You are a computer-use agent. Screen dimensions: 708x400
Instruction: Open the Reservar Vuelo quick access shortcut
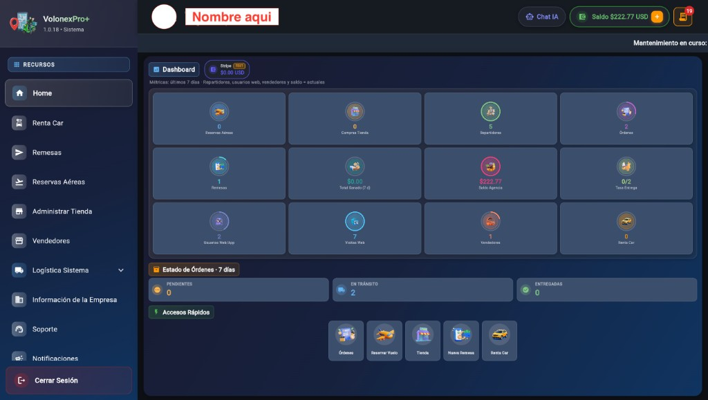pyautogui.click(x=384, y=341)
